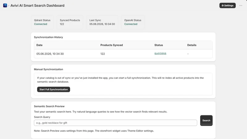247x139 pixels.
Task: Open the three-dots more options menu
Action: [241, 6]
